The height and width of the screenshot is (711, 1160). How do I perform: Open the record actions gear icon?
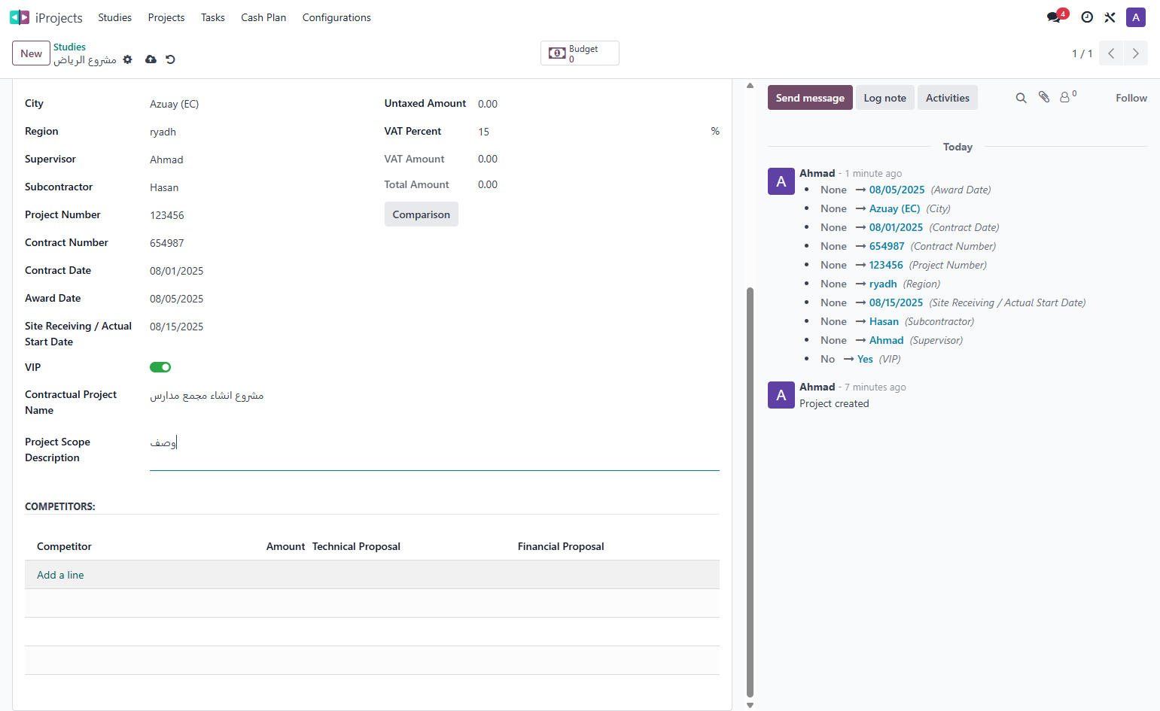click(127, 59)
